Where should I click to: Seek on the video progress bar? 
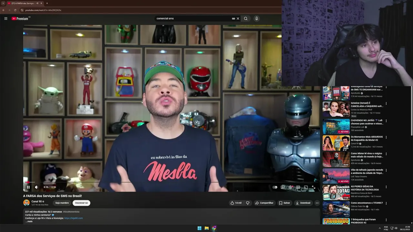[x=171, y=182]
